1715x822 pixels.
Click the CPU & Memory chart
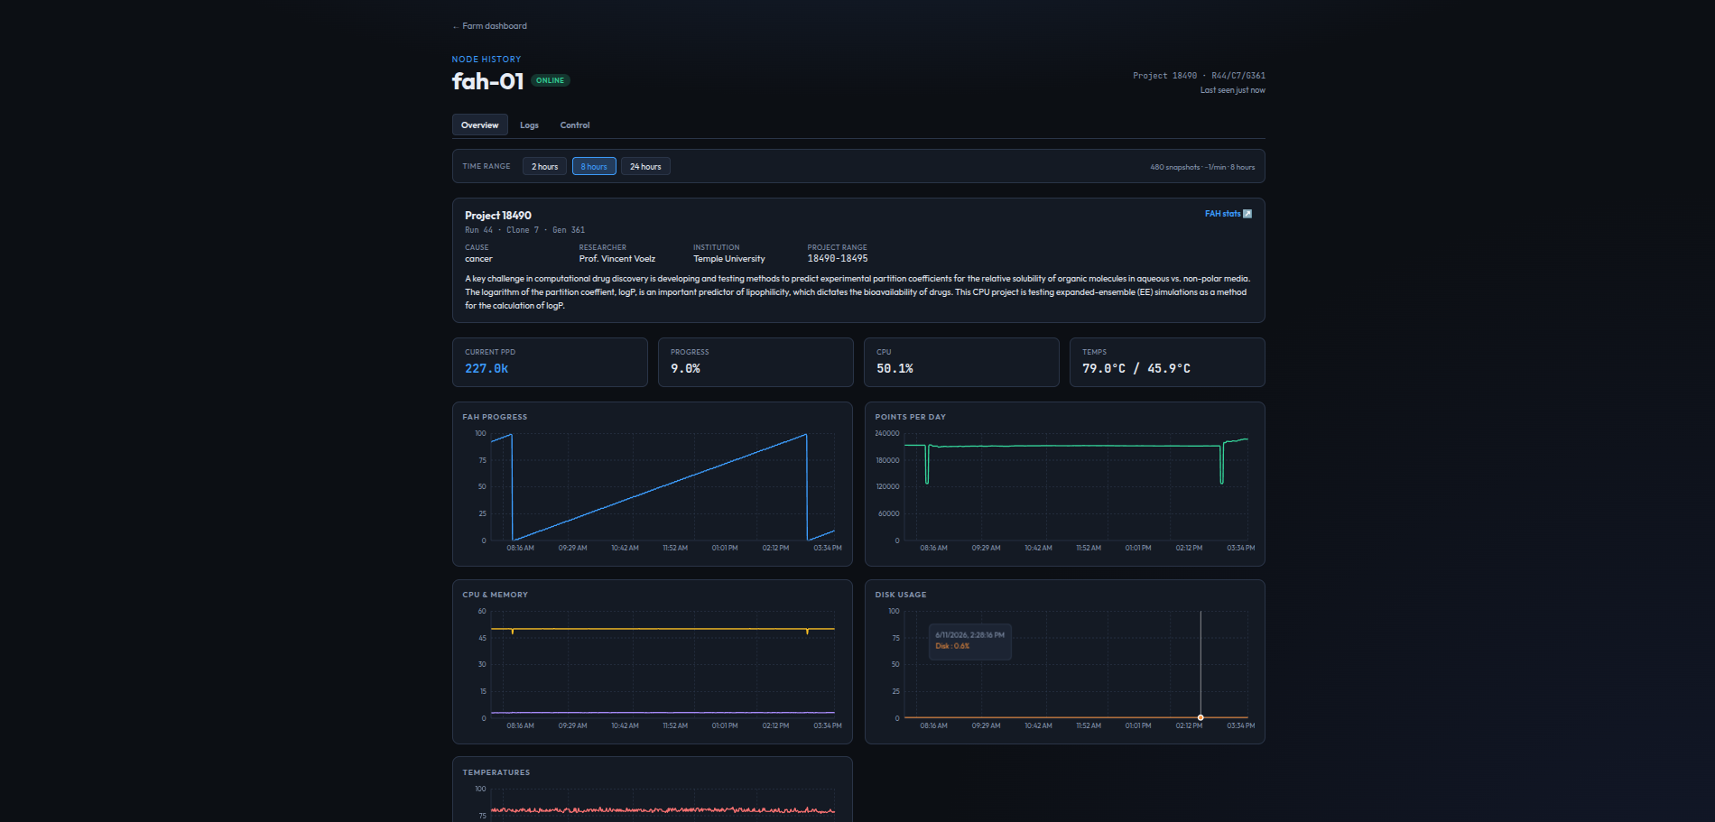coord(653,661)
